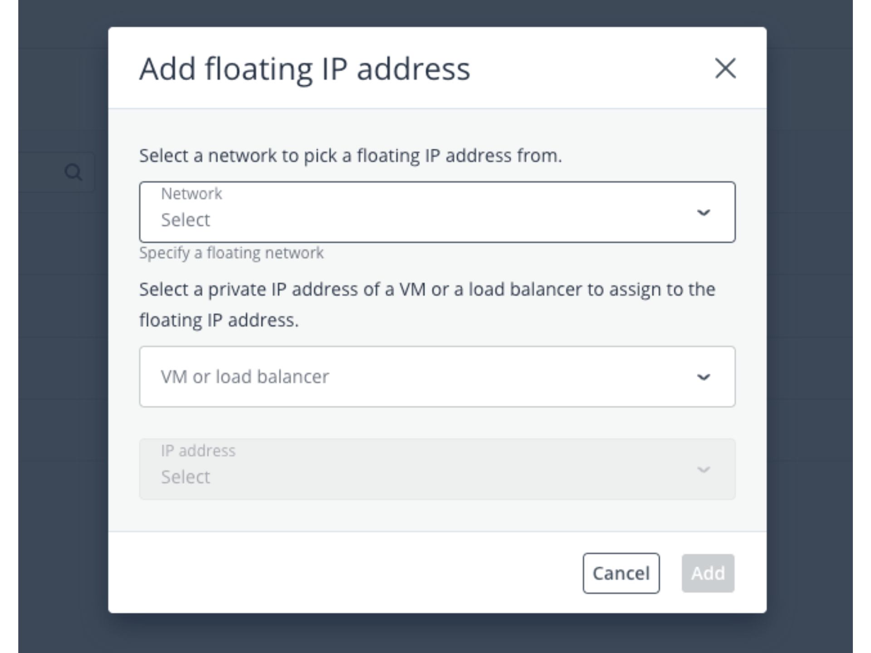Click the "VM or load balancer" placeholder text
Image resolution: width=871 pixels, height=653 pixels.
pos(245,377)
